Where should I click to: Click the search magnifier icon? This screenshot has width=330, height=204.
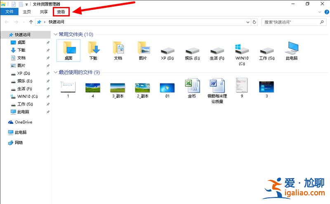coord(322,22)
